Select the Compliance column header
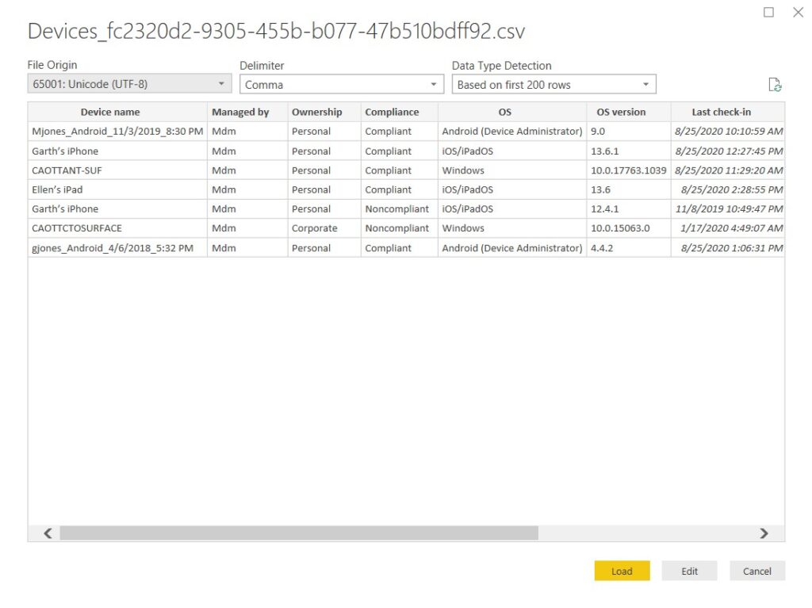Image resolution: width=812 pixels, height=608 pixels. point(392,112)
